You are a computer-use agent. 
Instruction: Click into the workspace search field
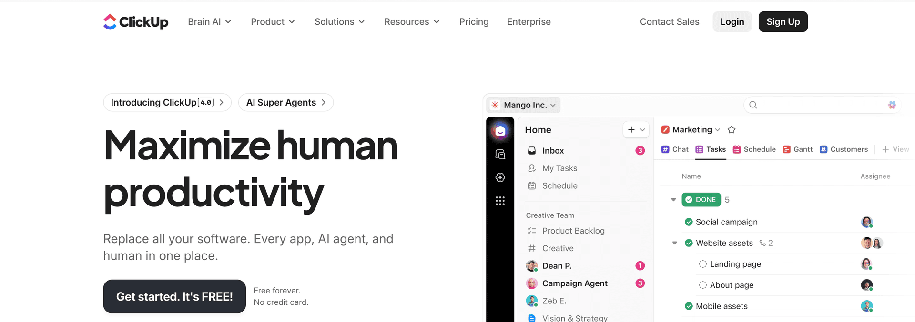[x=820, y=105]
